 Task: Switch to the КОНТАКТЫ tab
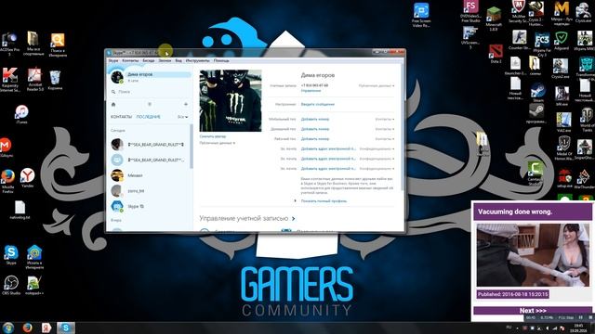(x=121, y=117)
